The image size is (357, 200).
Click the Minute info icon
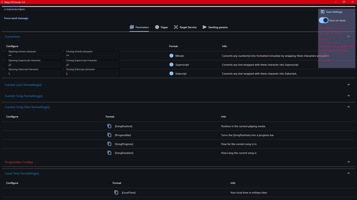coord(171,56)
